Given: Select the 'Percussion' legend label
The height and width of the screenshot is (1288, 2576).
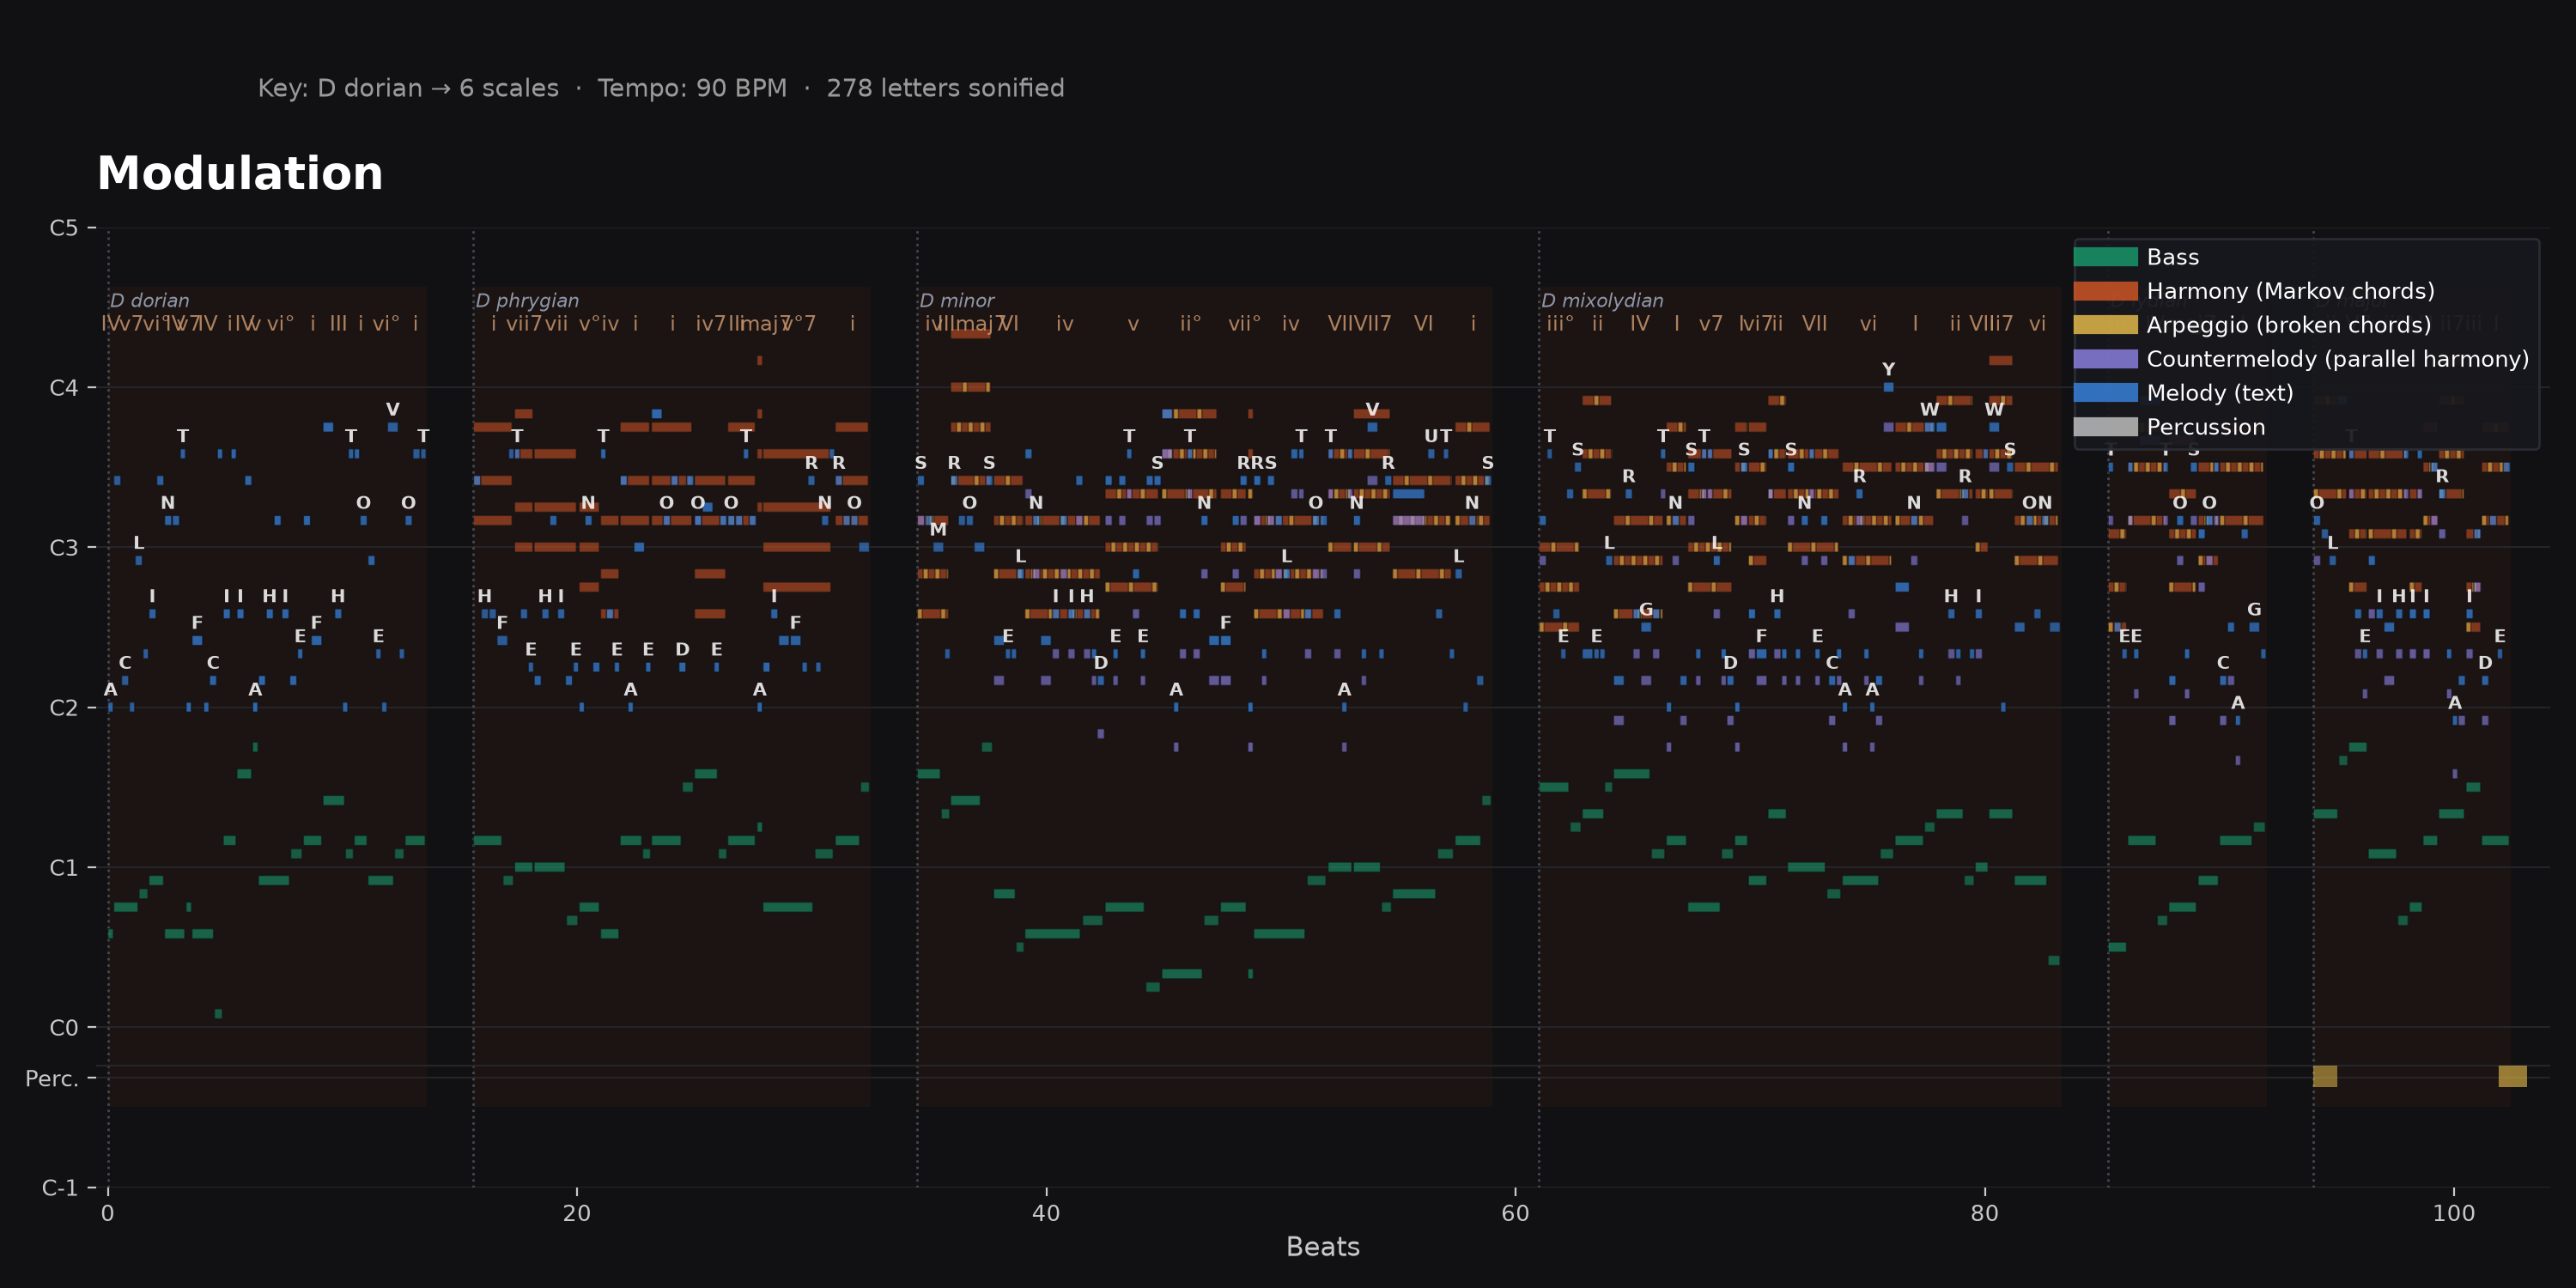Looking at the screenshot, I should click(2206, 427).
